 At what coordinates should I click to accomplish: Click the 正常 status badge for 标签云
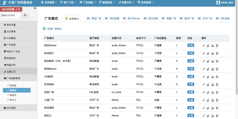(x=191, y=116)
